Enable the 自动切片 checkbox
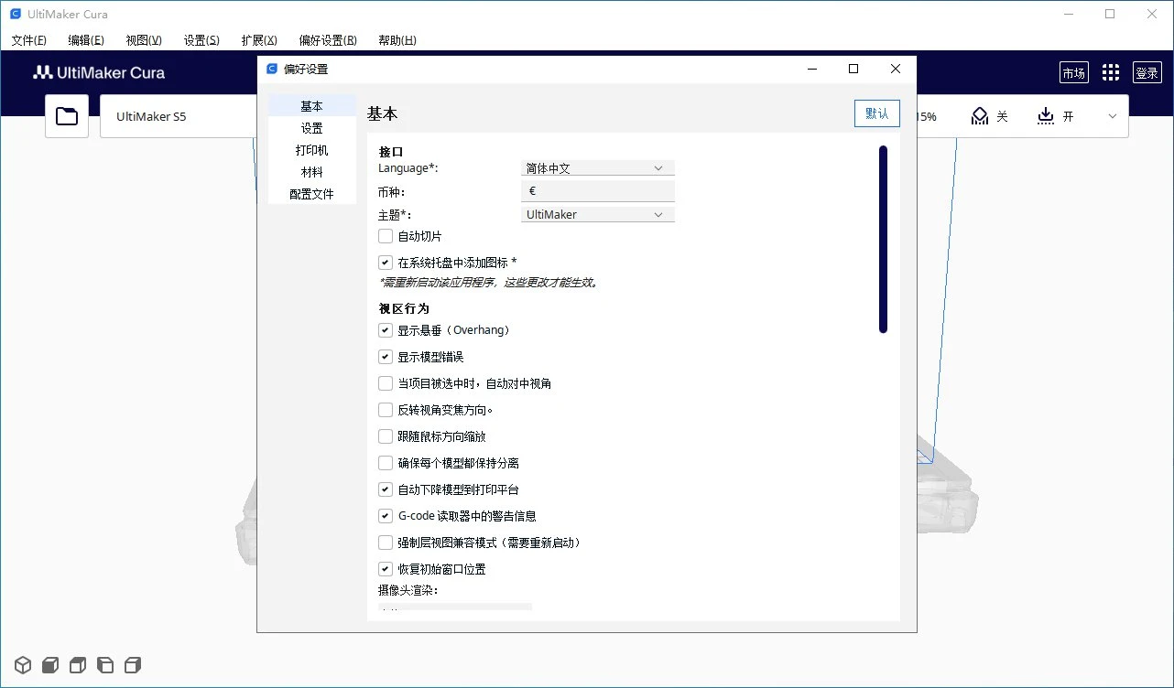 (x=386, y=236)
